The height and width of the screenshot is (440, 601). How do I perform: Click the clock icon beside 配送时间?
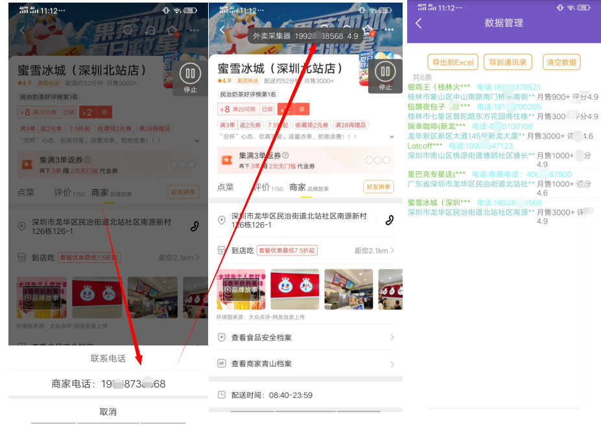[x=222, y=395]
